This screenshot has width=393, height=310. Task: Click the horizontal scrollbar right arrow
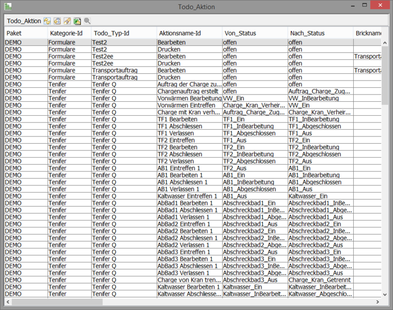click(377, 302)
